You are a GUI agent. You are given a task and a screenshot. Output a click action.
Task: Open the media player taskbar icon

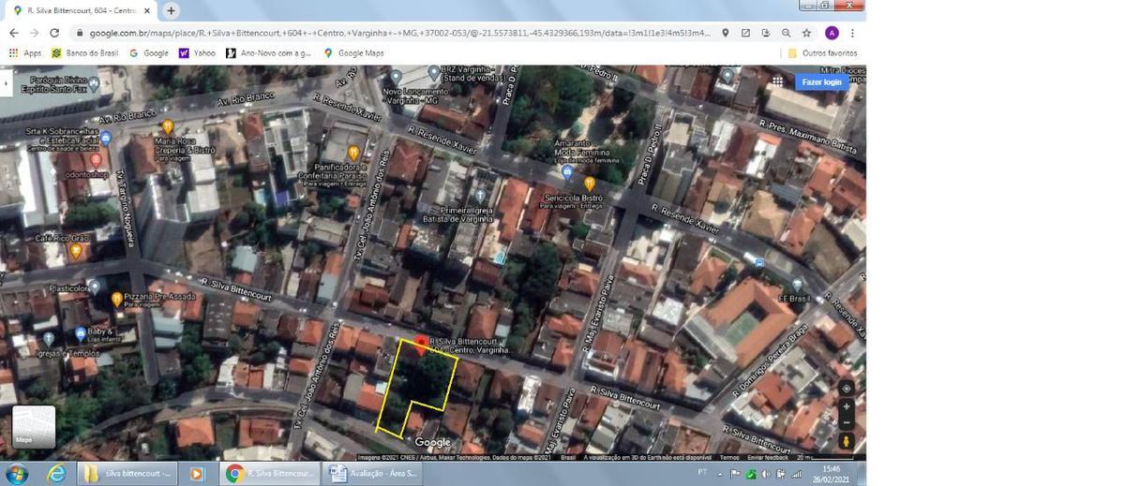197,474
